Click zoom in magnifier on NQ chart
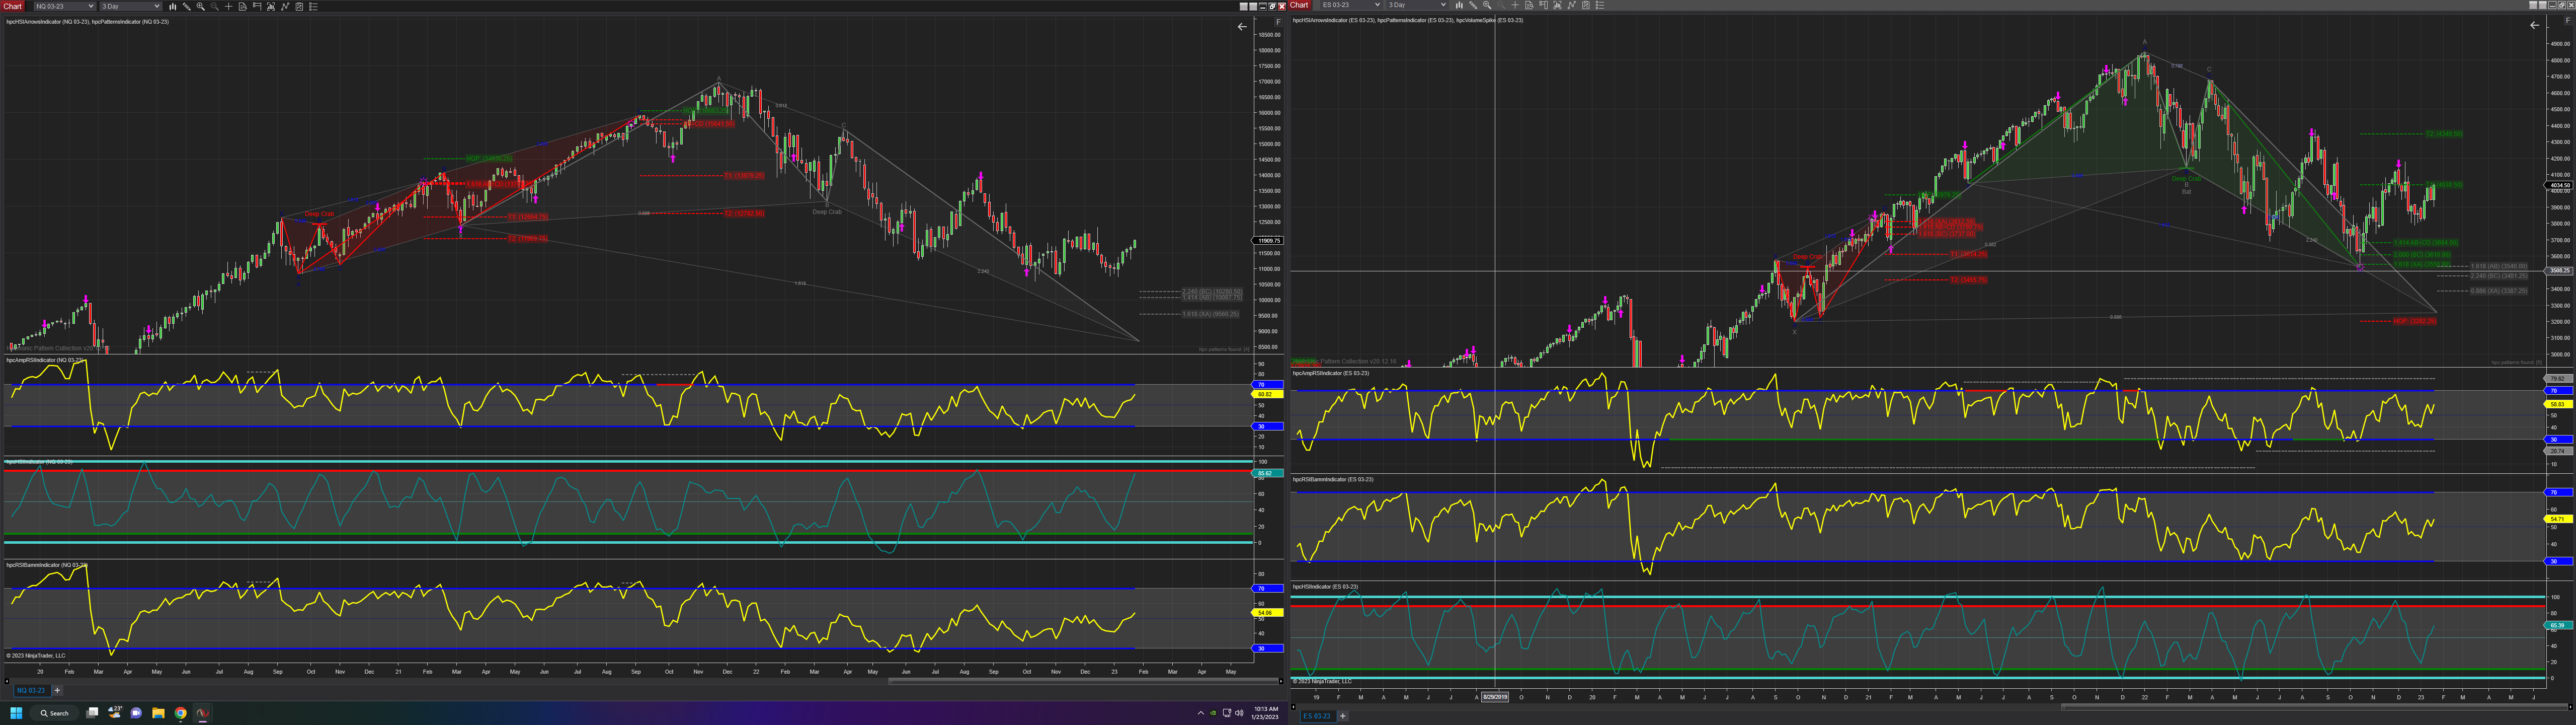 click(201, 6)
